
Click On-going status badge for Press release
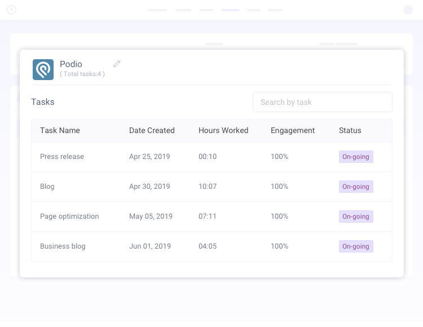tap(356, 157)
